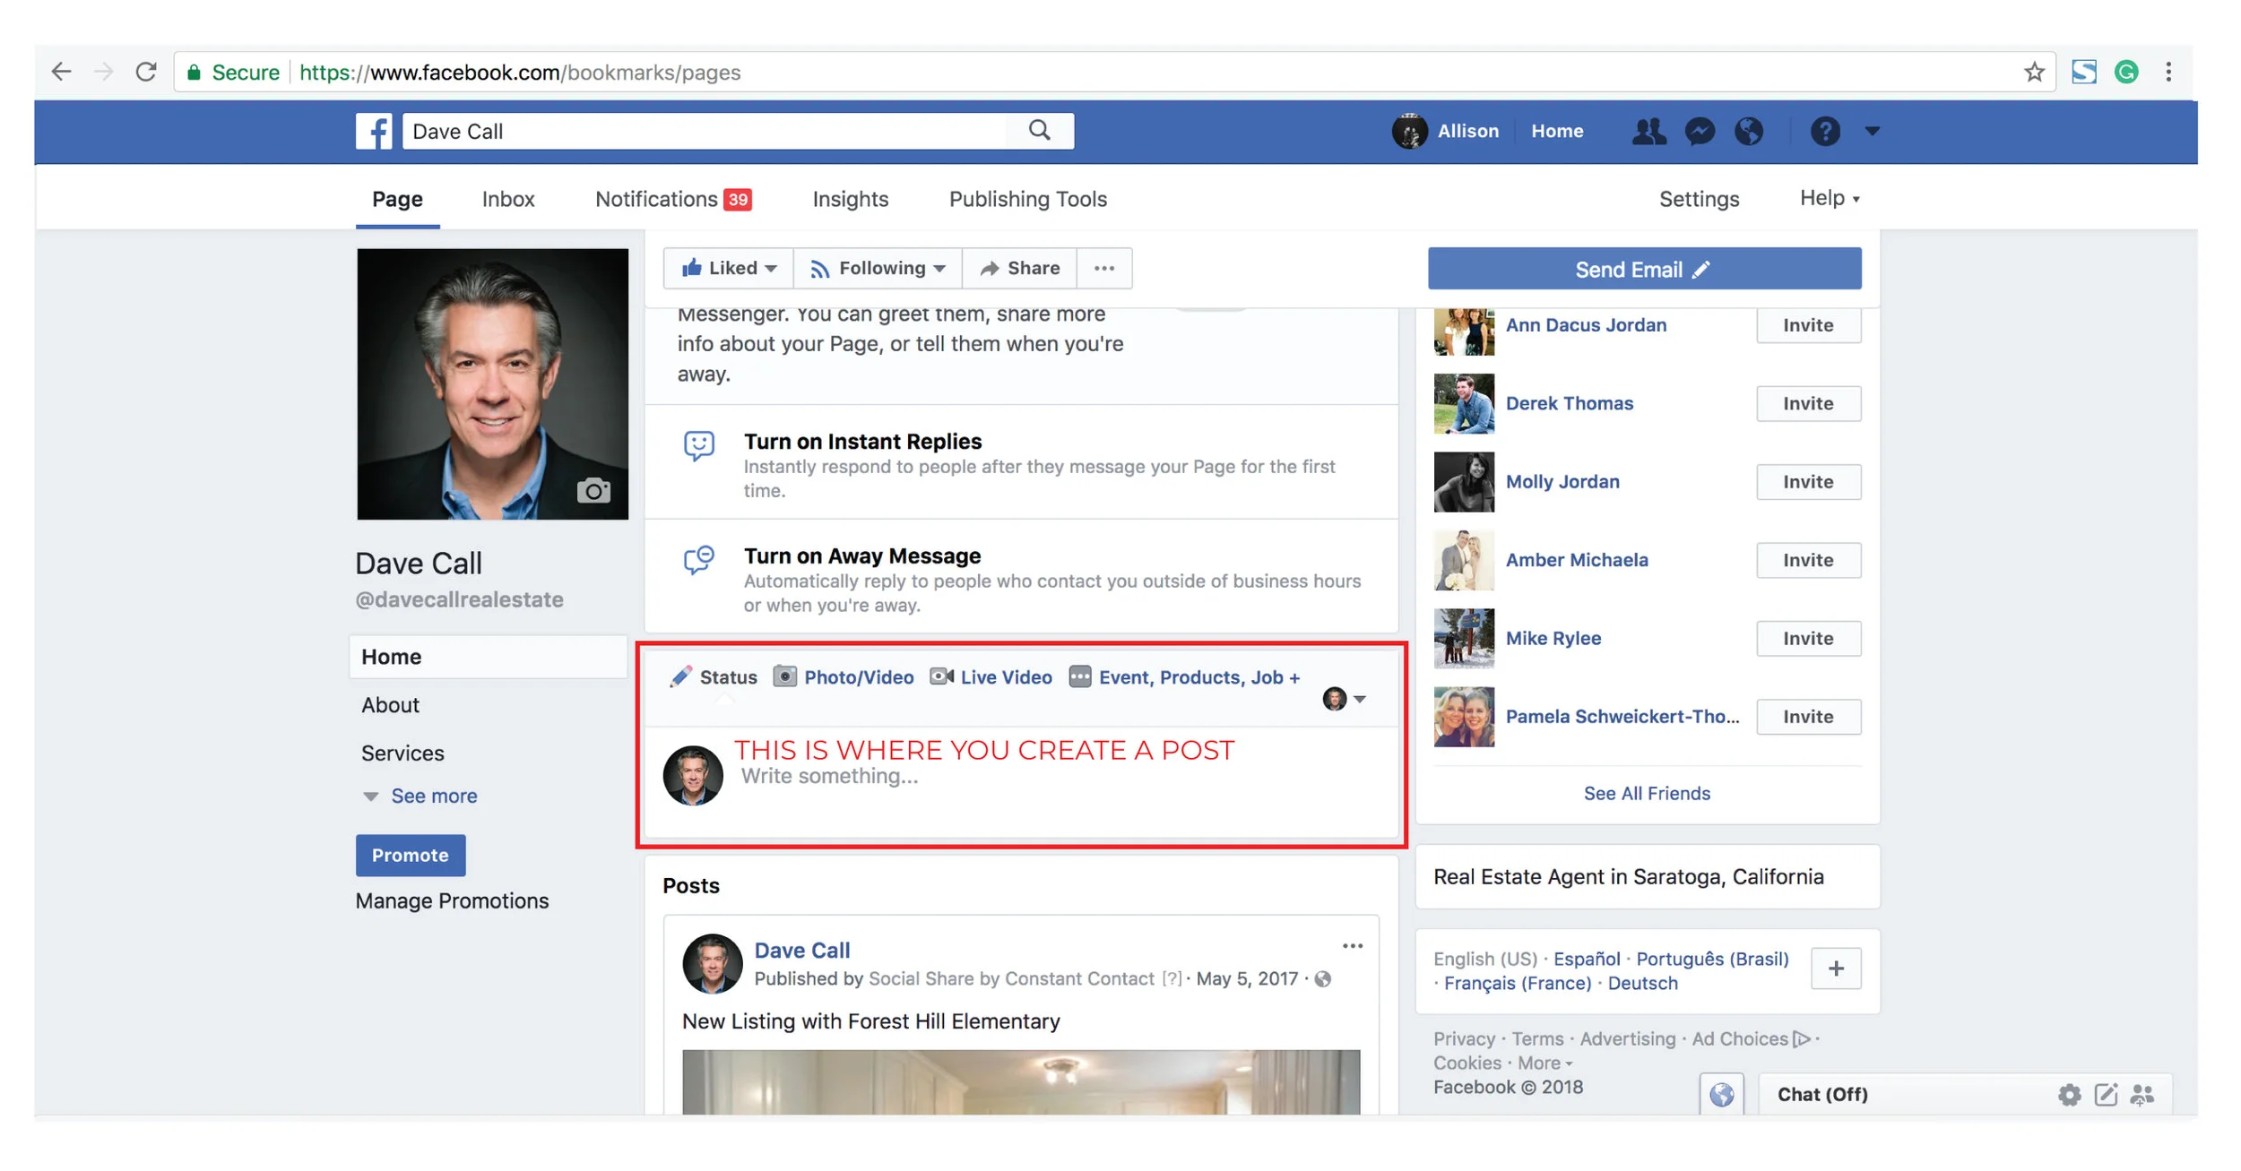
Task: Click the search magnifier icon
Action: click(x=1040, y=131)
